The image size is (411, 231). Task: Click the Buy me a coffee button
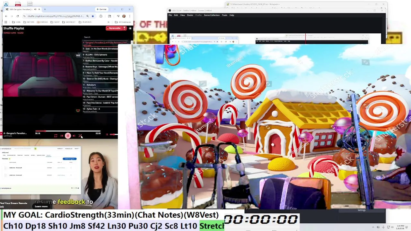tap(116, 28)
